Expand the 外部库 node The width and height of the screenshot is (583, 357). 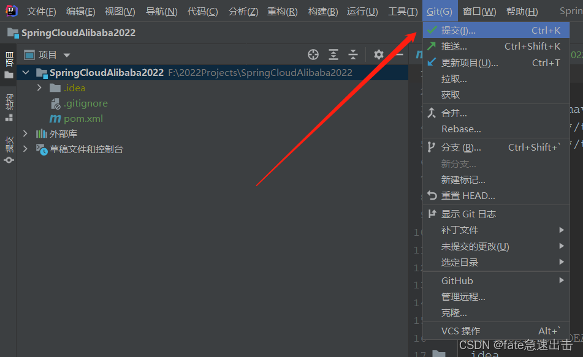pos(25,133)
